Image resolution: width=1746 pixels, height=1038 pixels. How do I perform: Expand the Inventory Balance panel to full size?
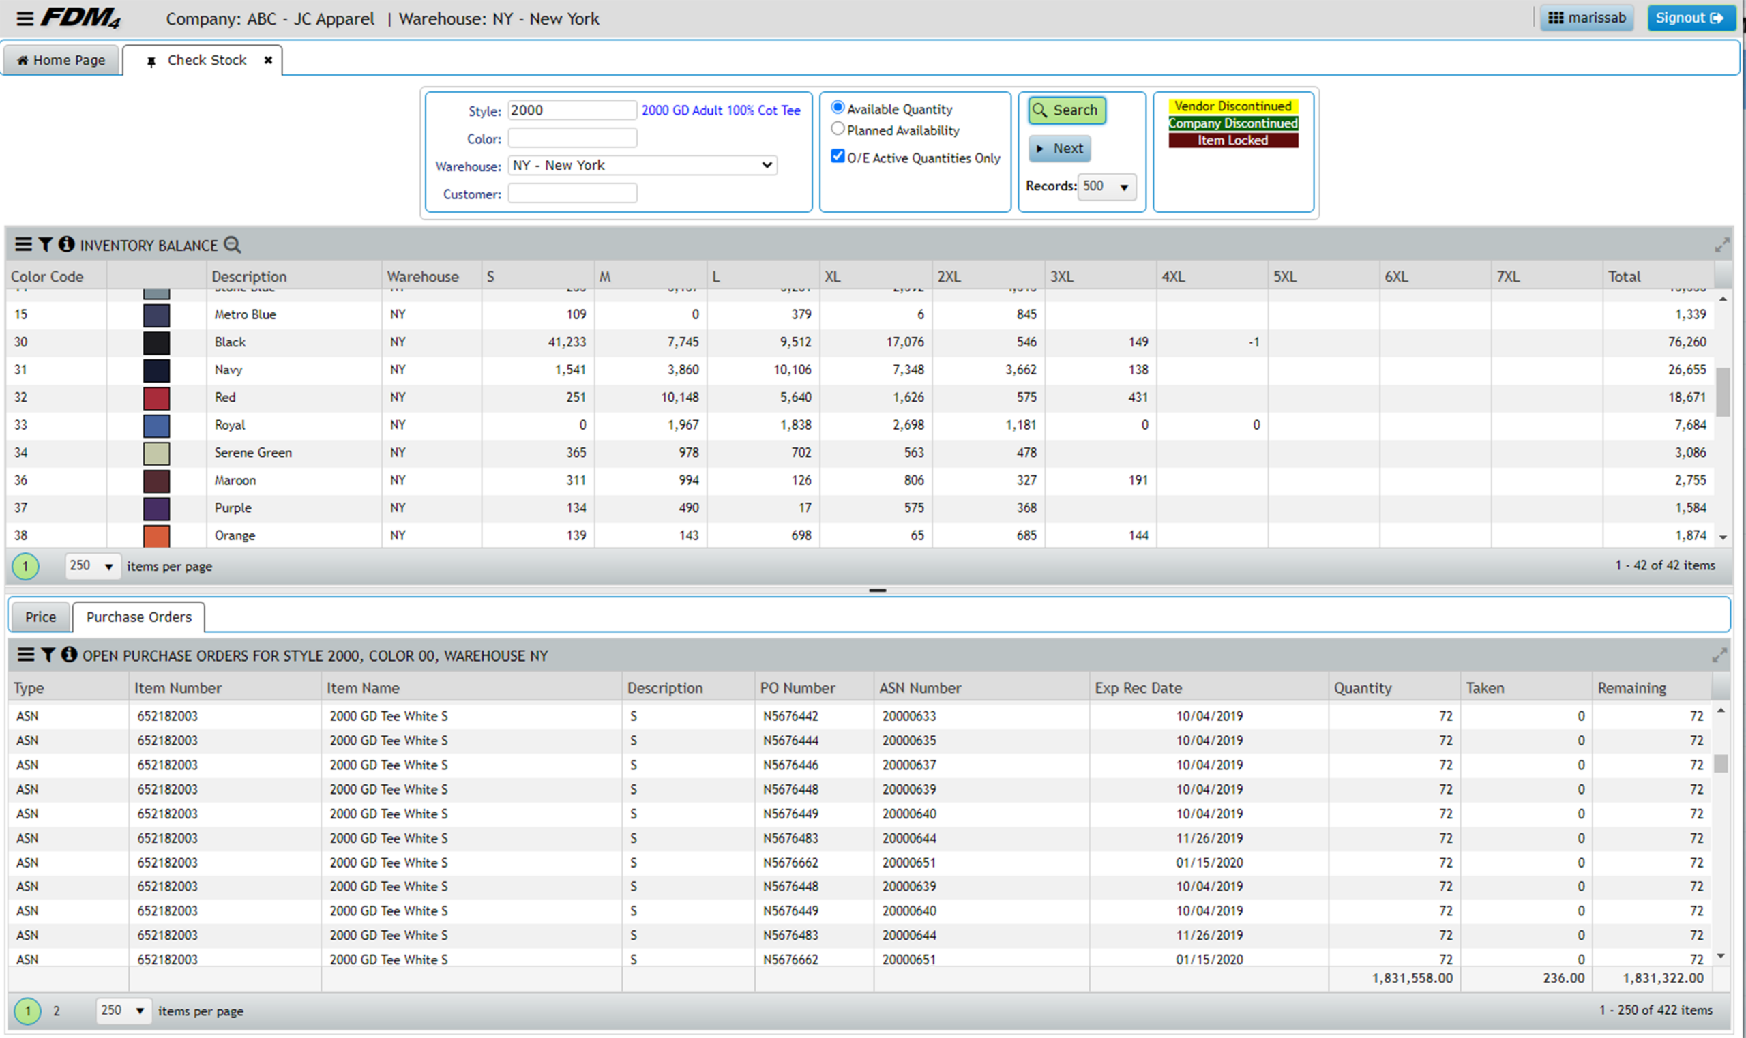pos(1722,245)
